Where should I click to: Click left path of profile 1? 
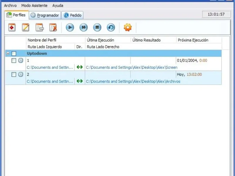[50, 67]
